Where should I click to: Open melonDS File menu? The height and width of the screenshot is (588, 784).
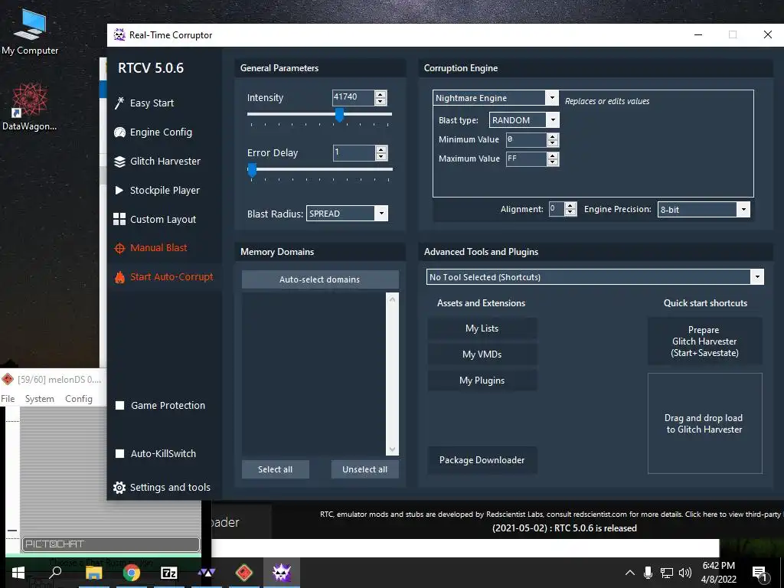coord(8,398)
